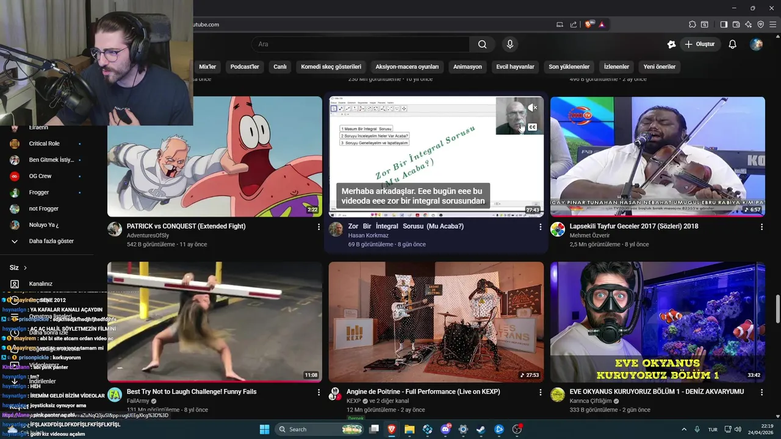Select the Animasyon filter chip
781x439 pixels.
click(467, 66)
